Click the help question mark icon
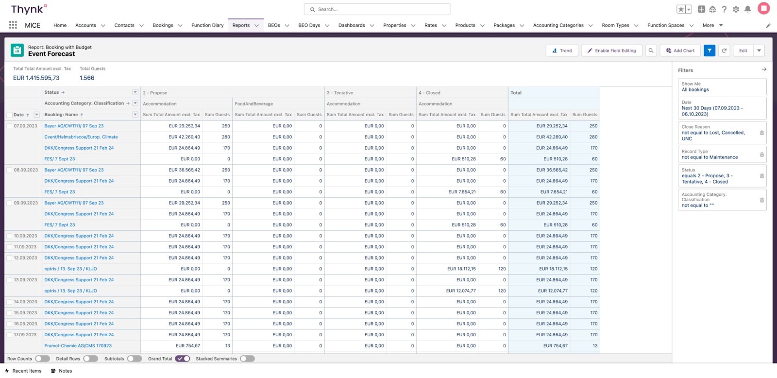This screenshot has height=378, width=777. 724,9
